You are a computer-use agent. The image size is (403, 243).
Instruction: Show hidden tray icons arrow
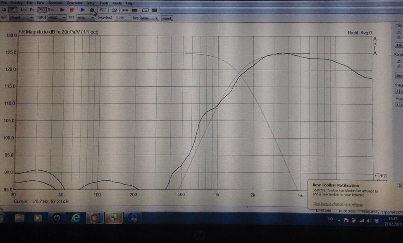(339, 220)
